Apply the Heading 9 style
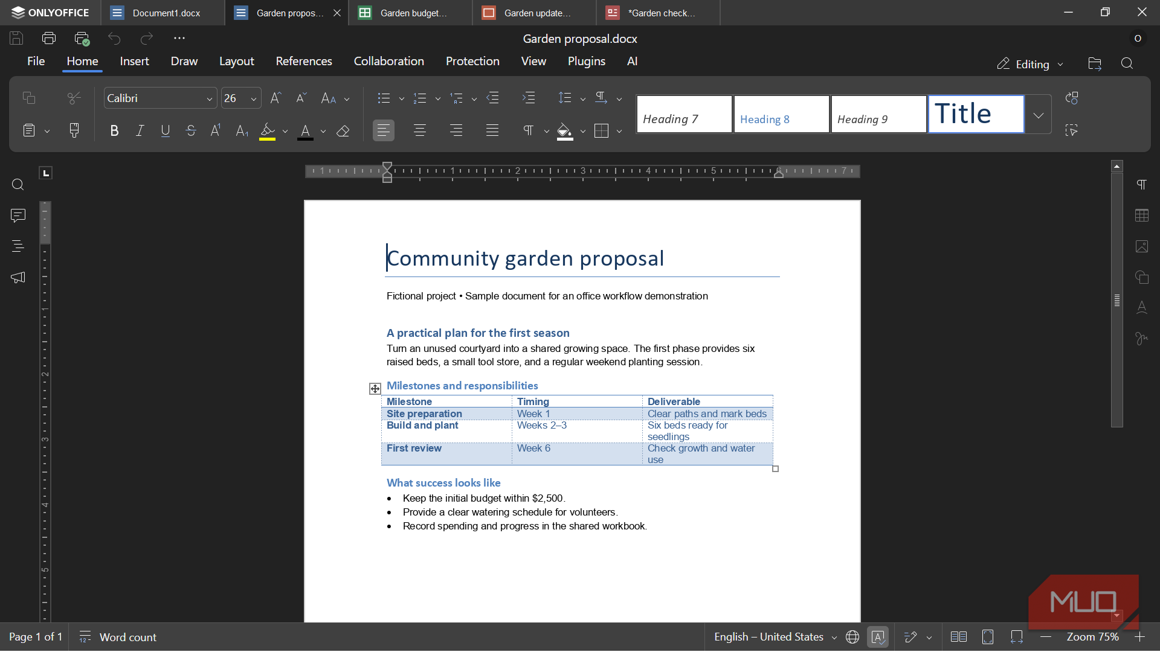Image resolution: width=1160 pixels, height=652 pixels. 878,115
